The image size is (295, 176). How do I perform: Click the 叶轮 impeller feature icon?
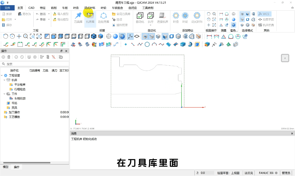coord(185,17)
